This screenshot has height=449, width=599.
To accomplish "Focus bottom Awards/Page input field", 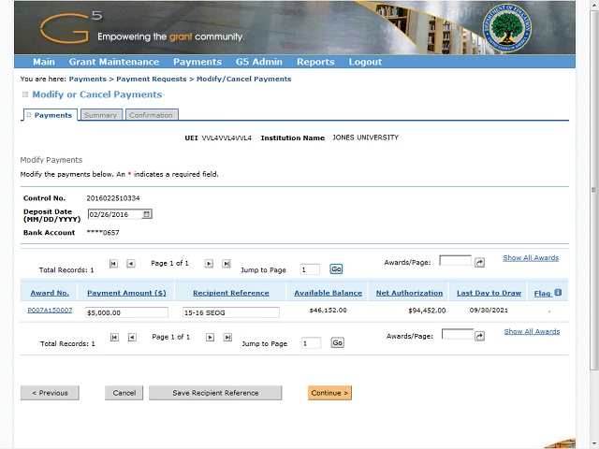I will point(458,335).
